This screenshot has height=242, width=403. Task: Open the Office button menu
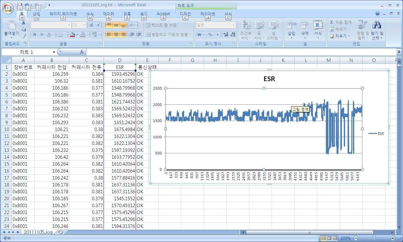coord(8,8)
